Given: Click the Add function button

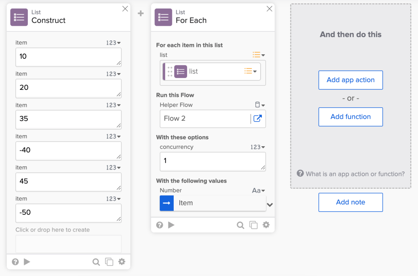Looking at the screenshot, I should [351, 117].
